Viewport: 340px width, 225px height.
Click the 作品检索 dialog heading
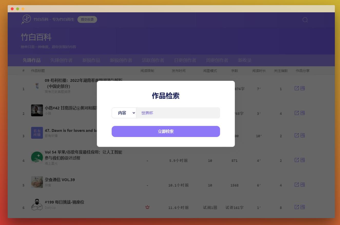click(x=166, y=96)
